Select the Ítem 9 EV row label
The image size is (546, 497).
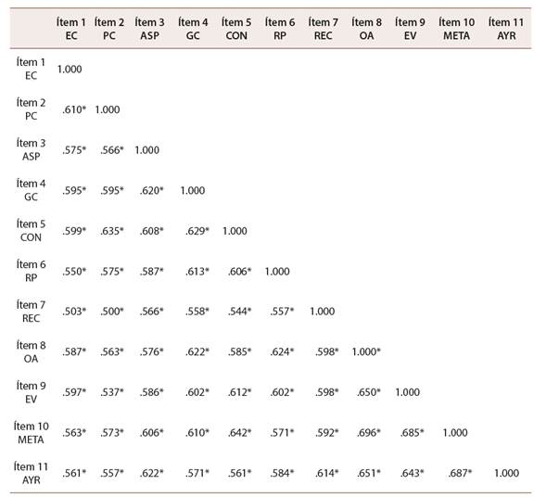pyautogui.click(x=31, y=392)
